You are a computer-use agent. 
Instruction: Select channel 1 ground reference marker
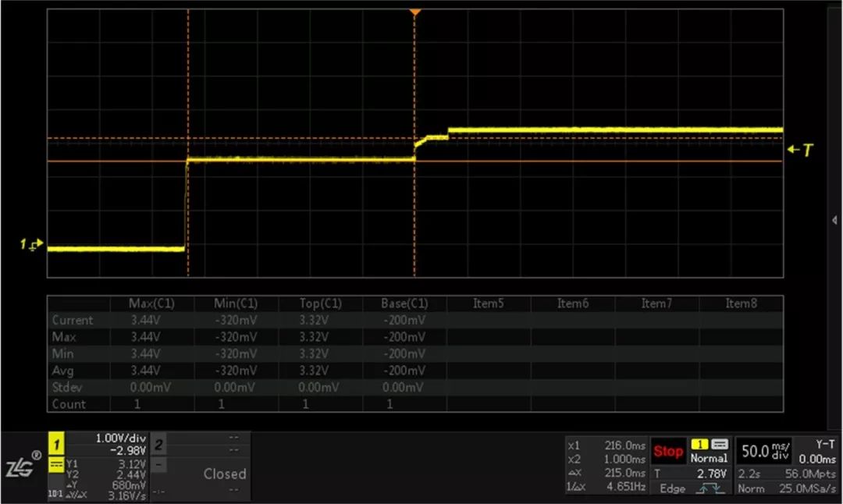point(30,245)
